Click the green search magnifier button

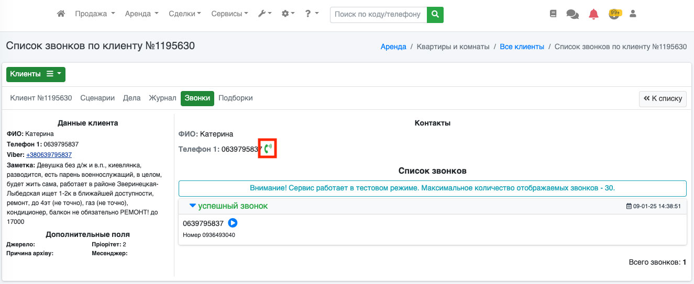[435, 15]
